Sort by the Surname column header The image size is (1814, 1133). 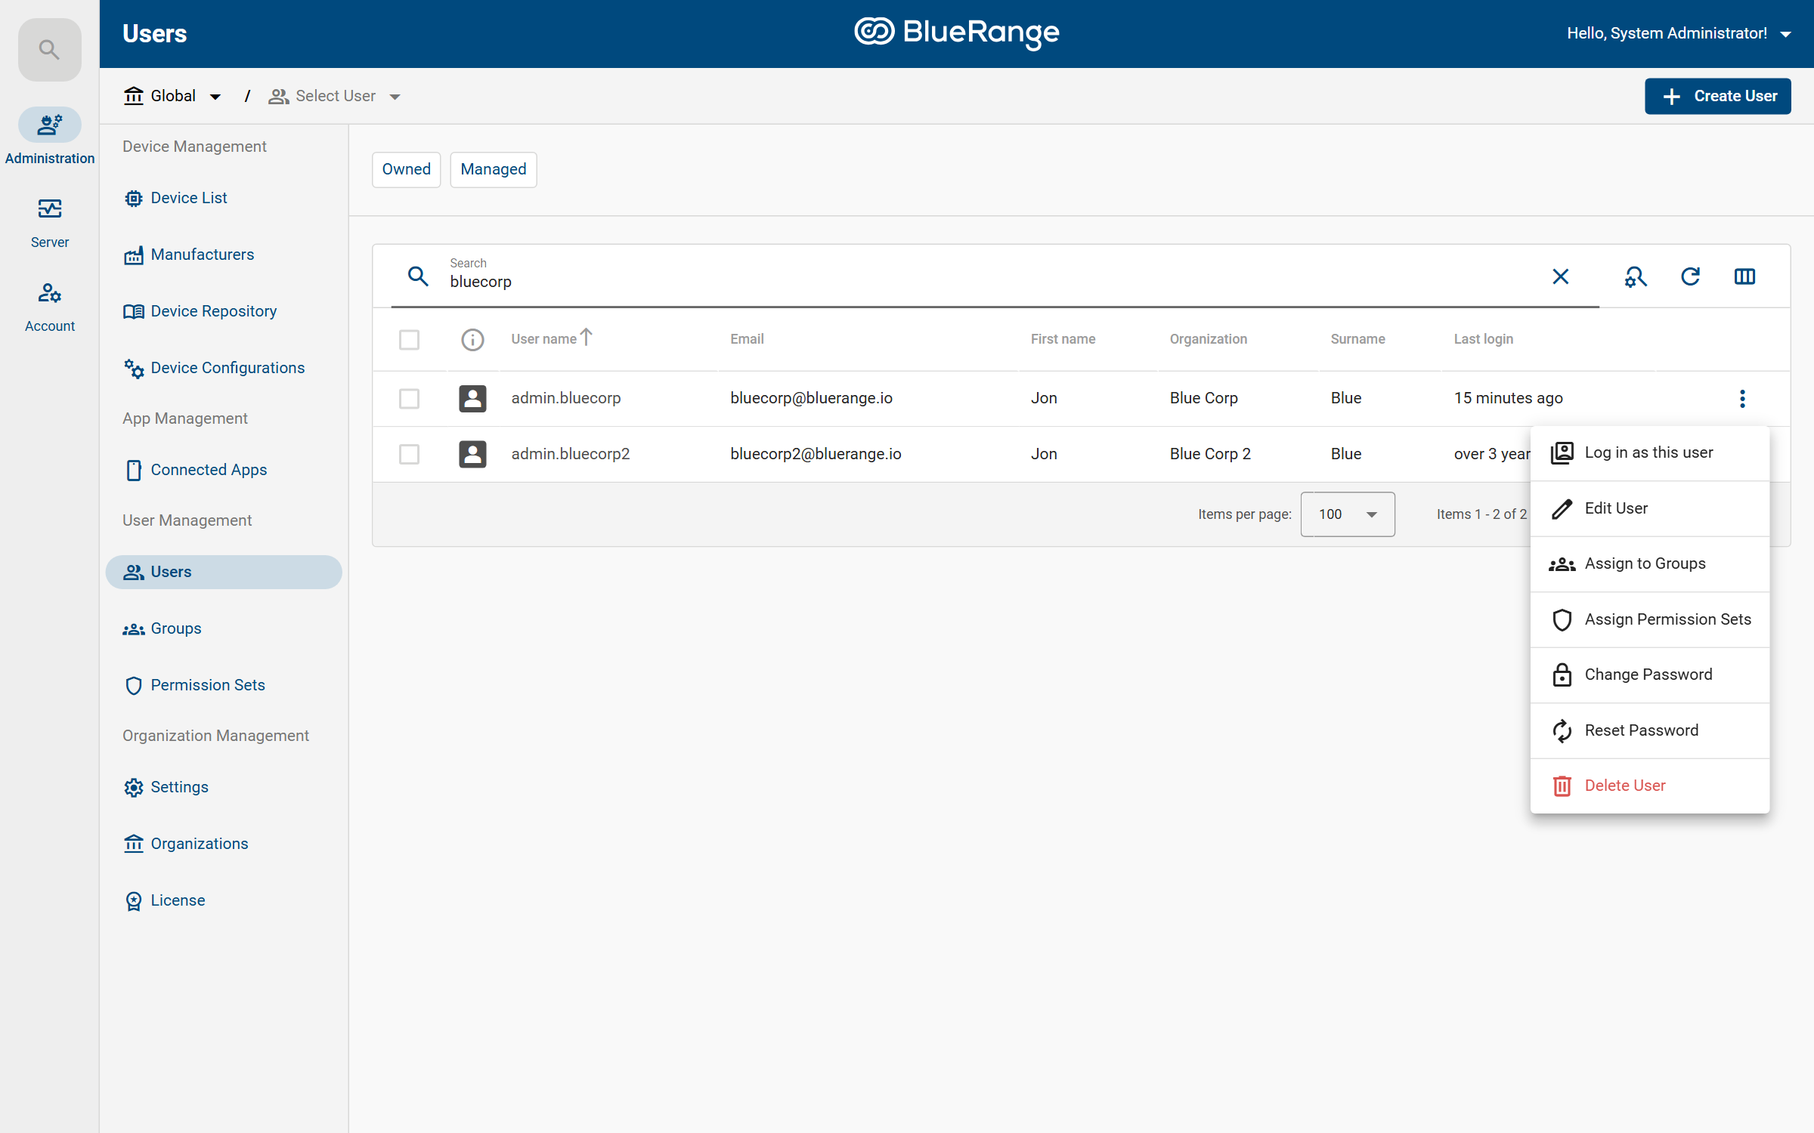pyautogui.click(x=1357, y=339)
